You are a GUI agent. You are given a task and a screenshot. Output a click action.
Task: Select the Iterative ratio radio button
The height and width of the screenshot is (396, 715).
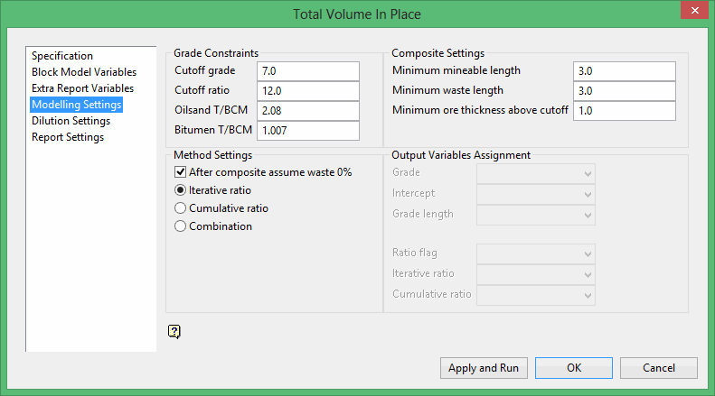(x=180, y=190)
